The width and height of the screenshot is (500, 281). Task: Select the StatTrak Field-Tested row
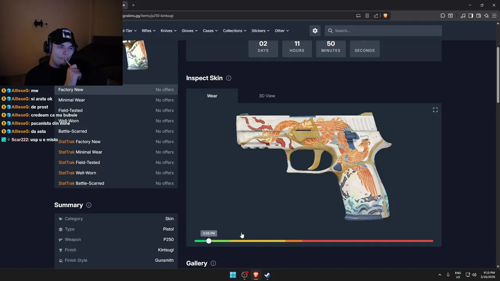point(116,162)
